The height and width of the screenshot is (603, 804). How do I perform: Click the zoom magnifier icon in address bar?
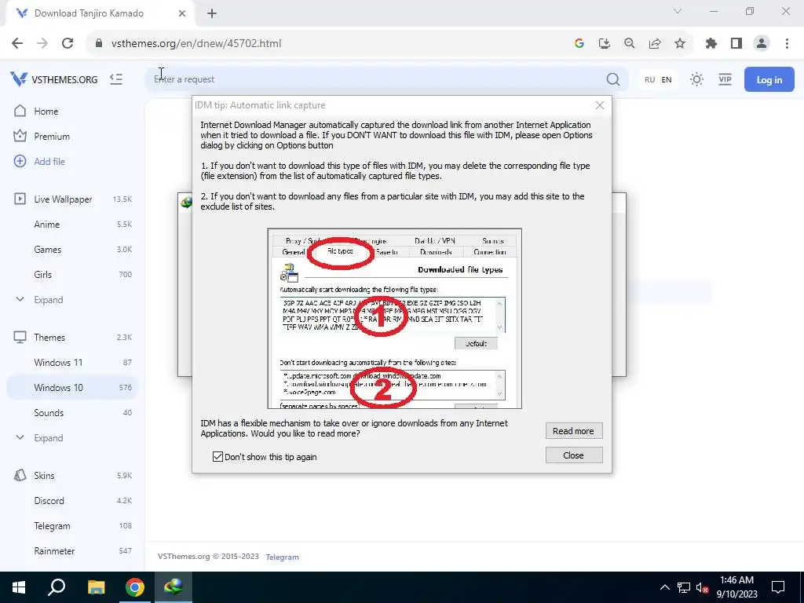(x=630, y=43)
